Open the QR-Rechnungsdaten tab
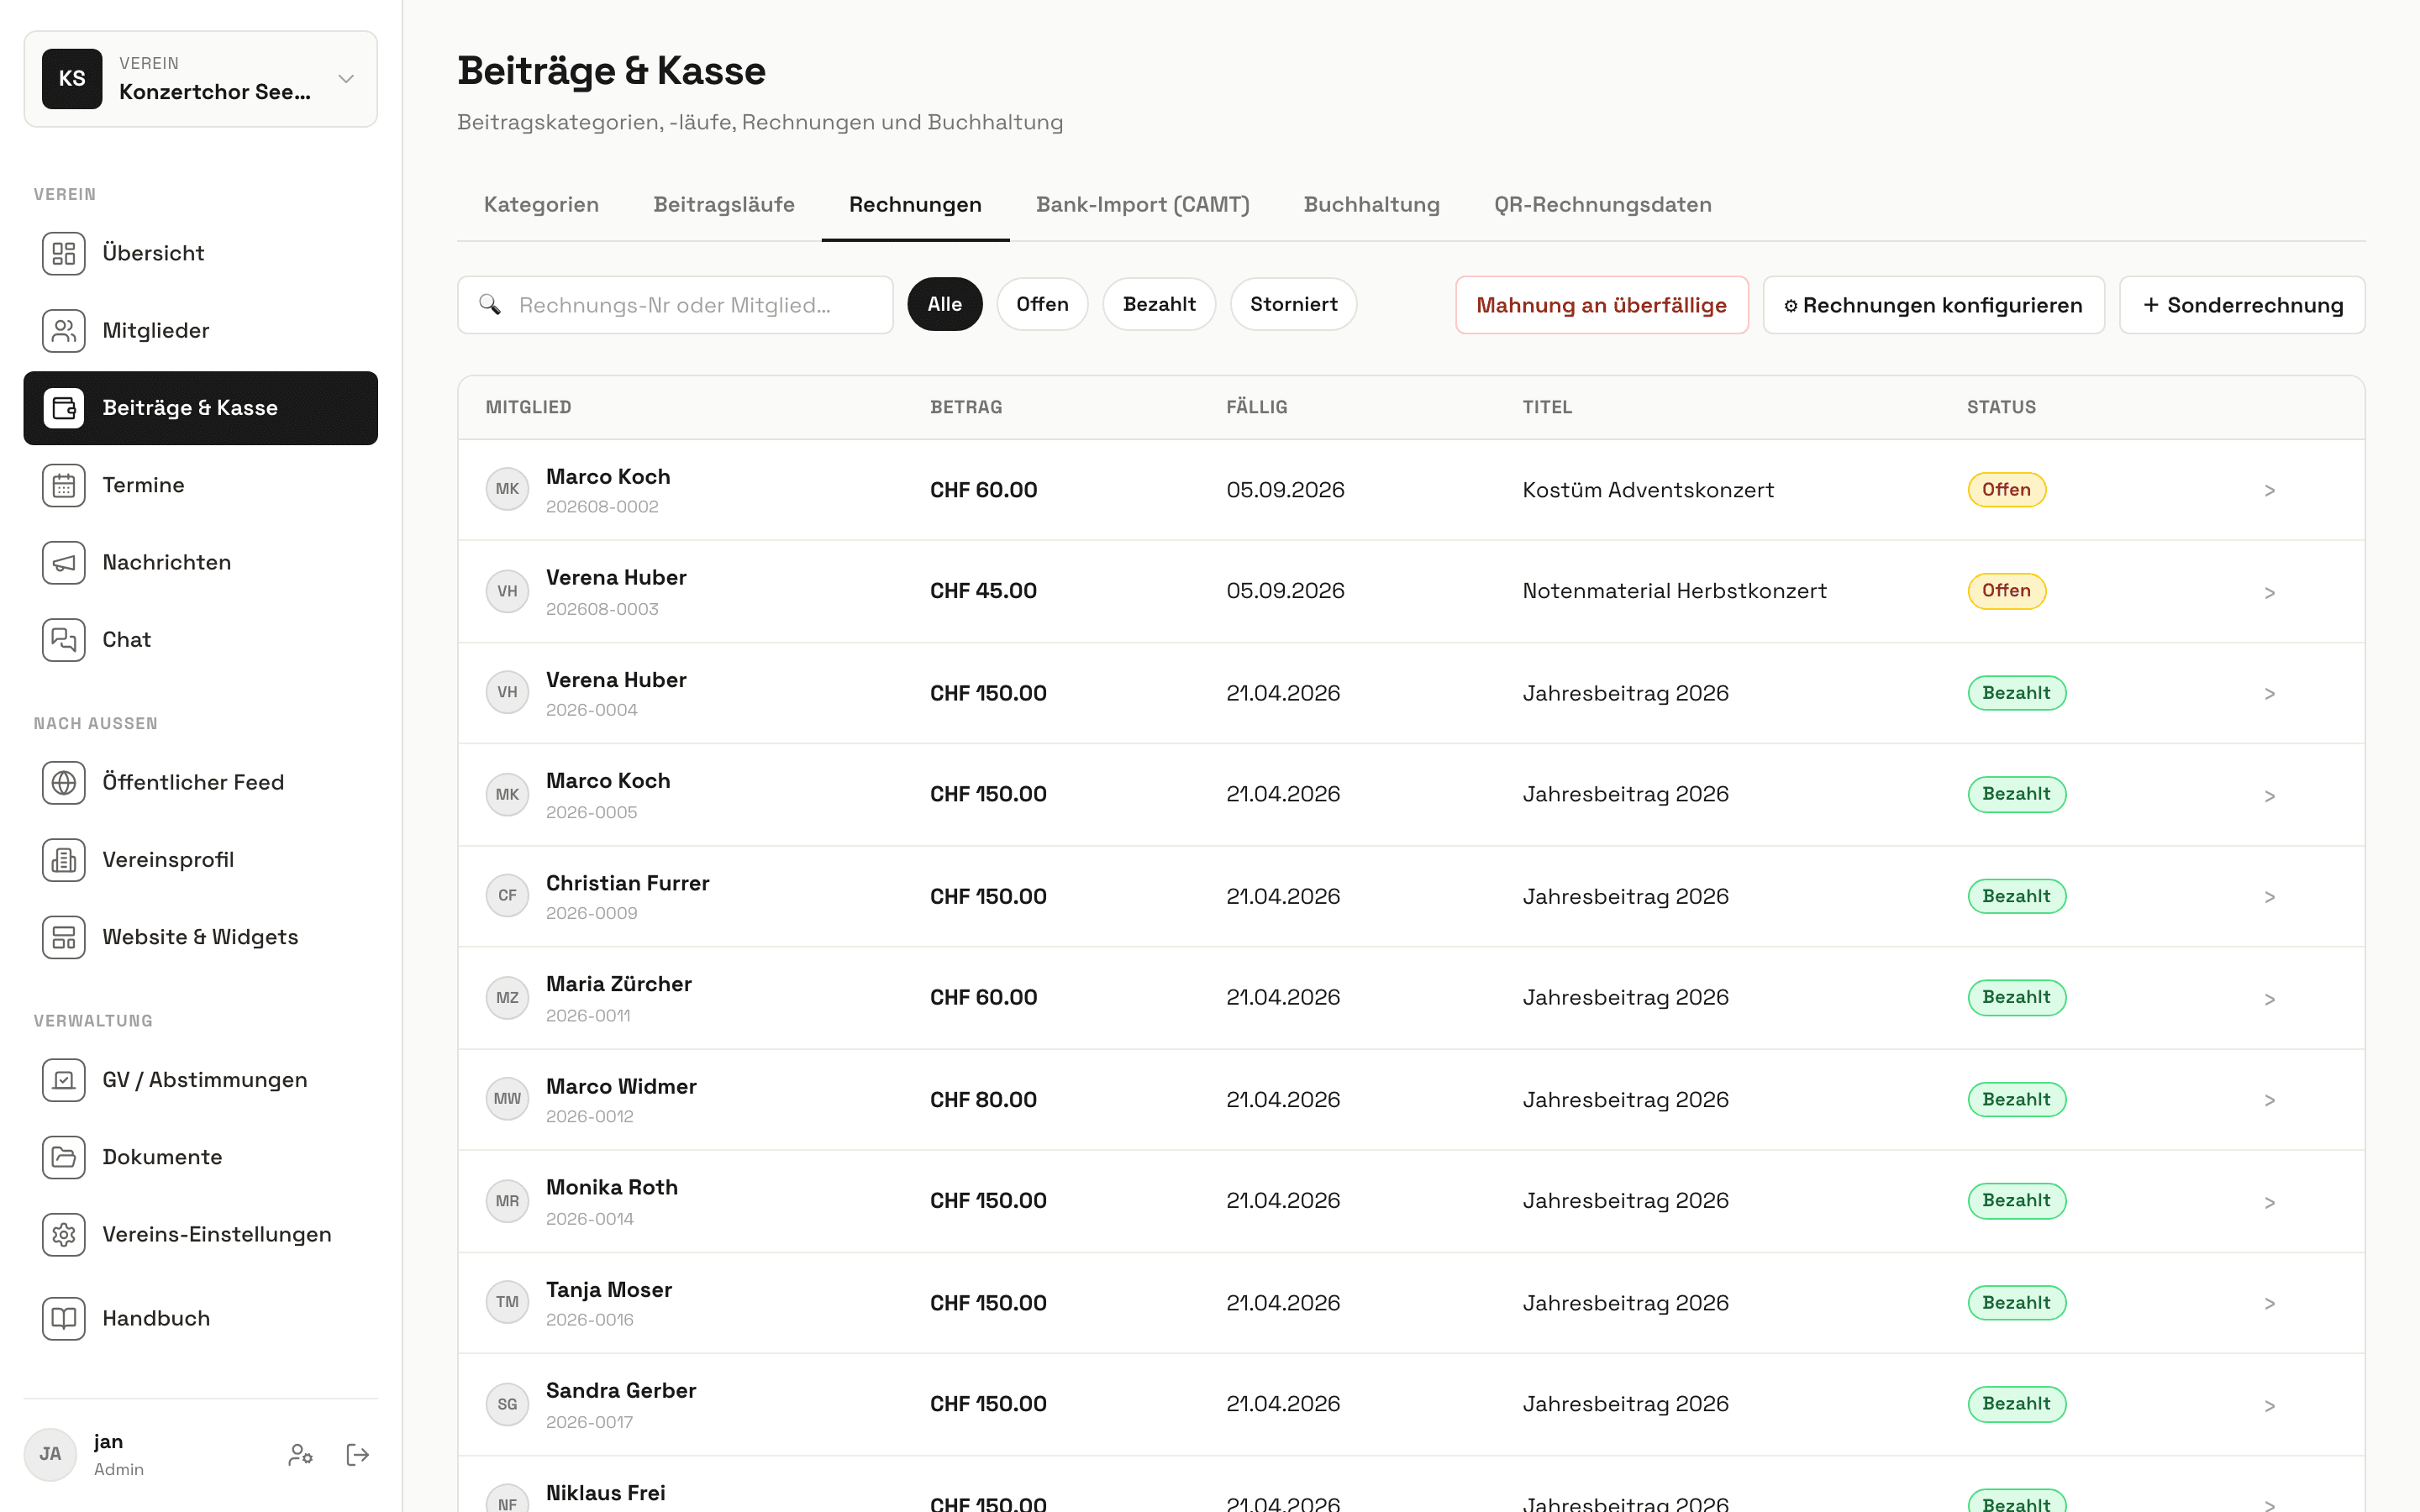The height and width of the screenshot is (1512, 2420). (x=1602, y=205)
